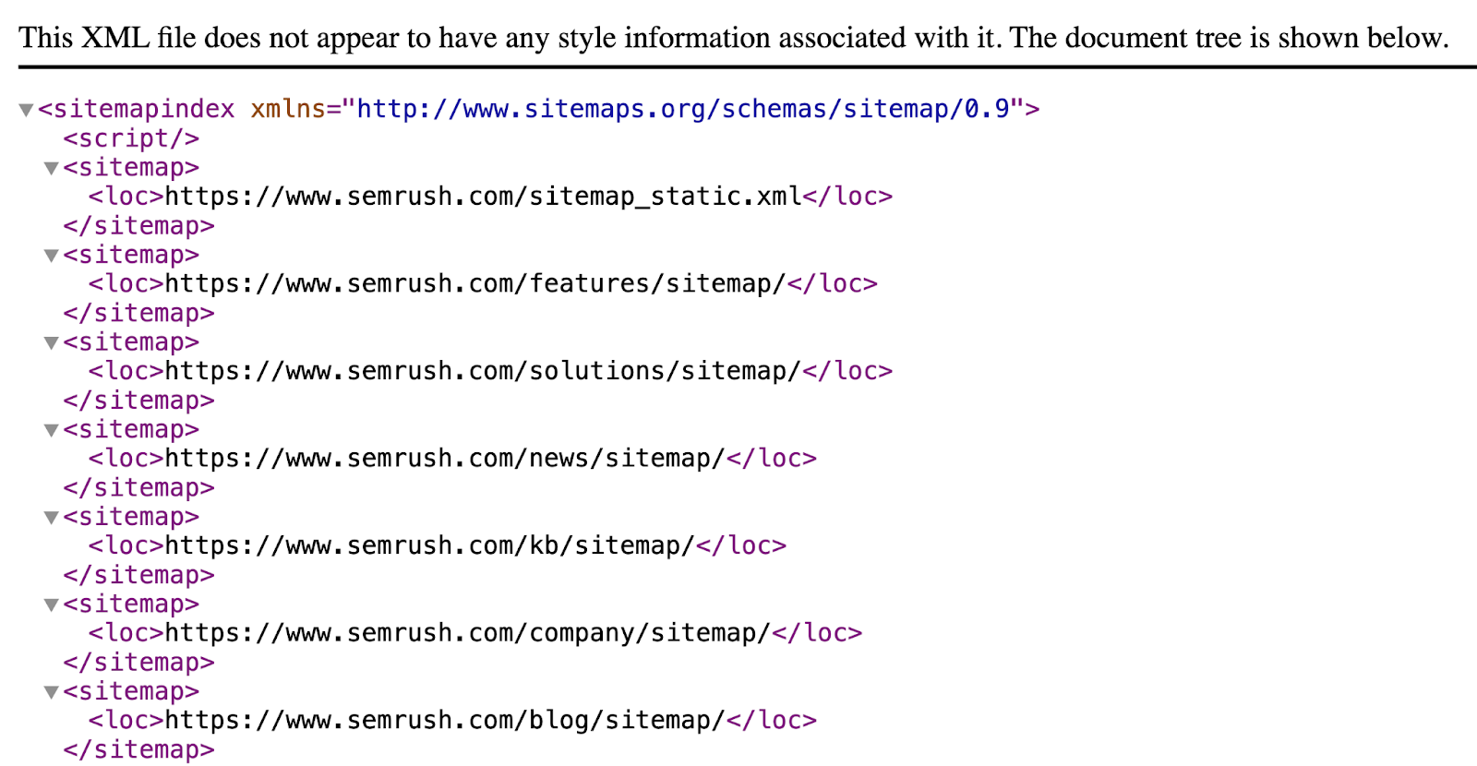
Task: Collapse the sitemap node containing sitemap_static.xml
Action: [x=52, y=168]
